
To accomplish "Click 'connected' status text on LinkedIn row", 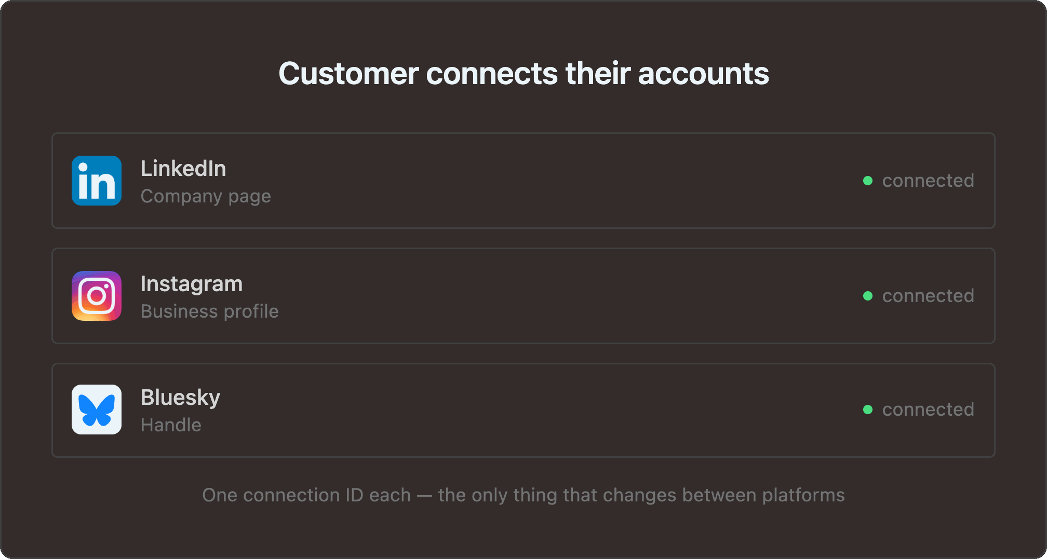I will [928, 181].
